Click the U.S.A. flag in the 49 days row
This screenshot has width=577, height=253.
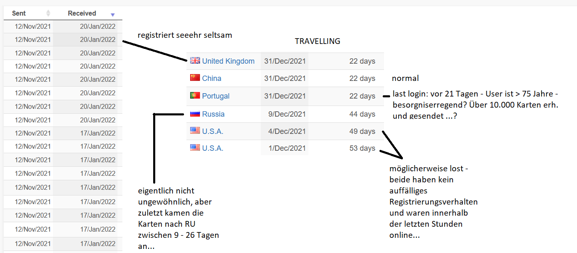(195, 131)
